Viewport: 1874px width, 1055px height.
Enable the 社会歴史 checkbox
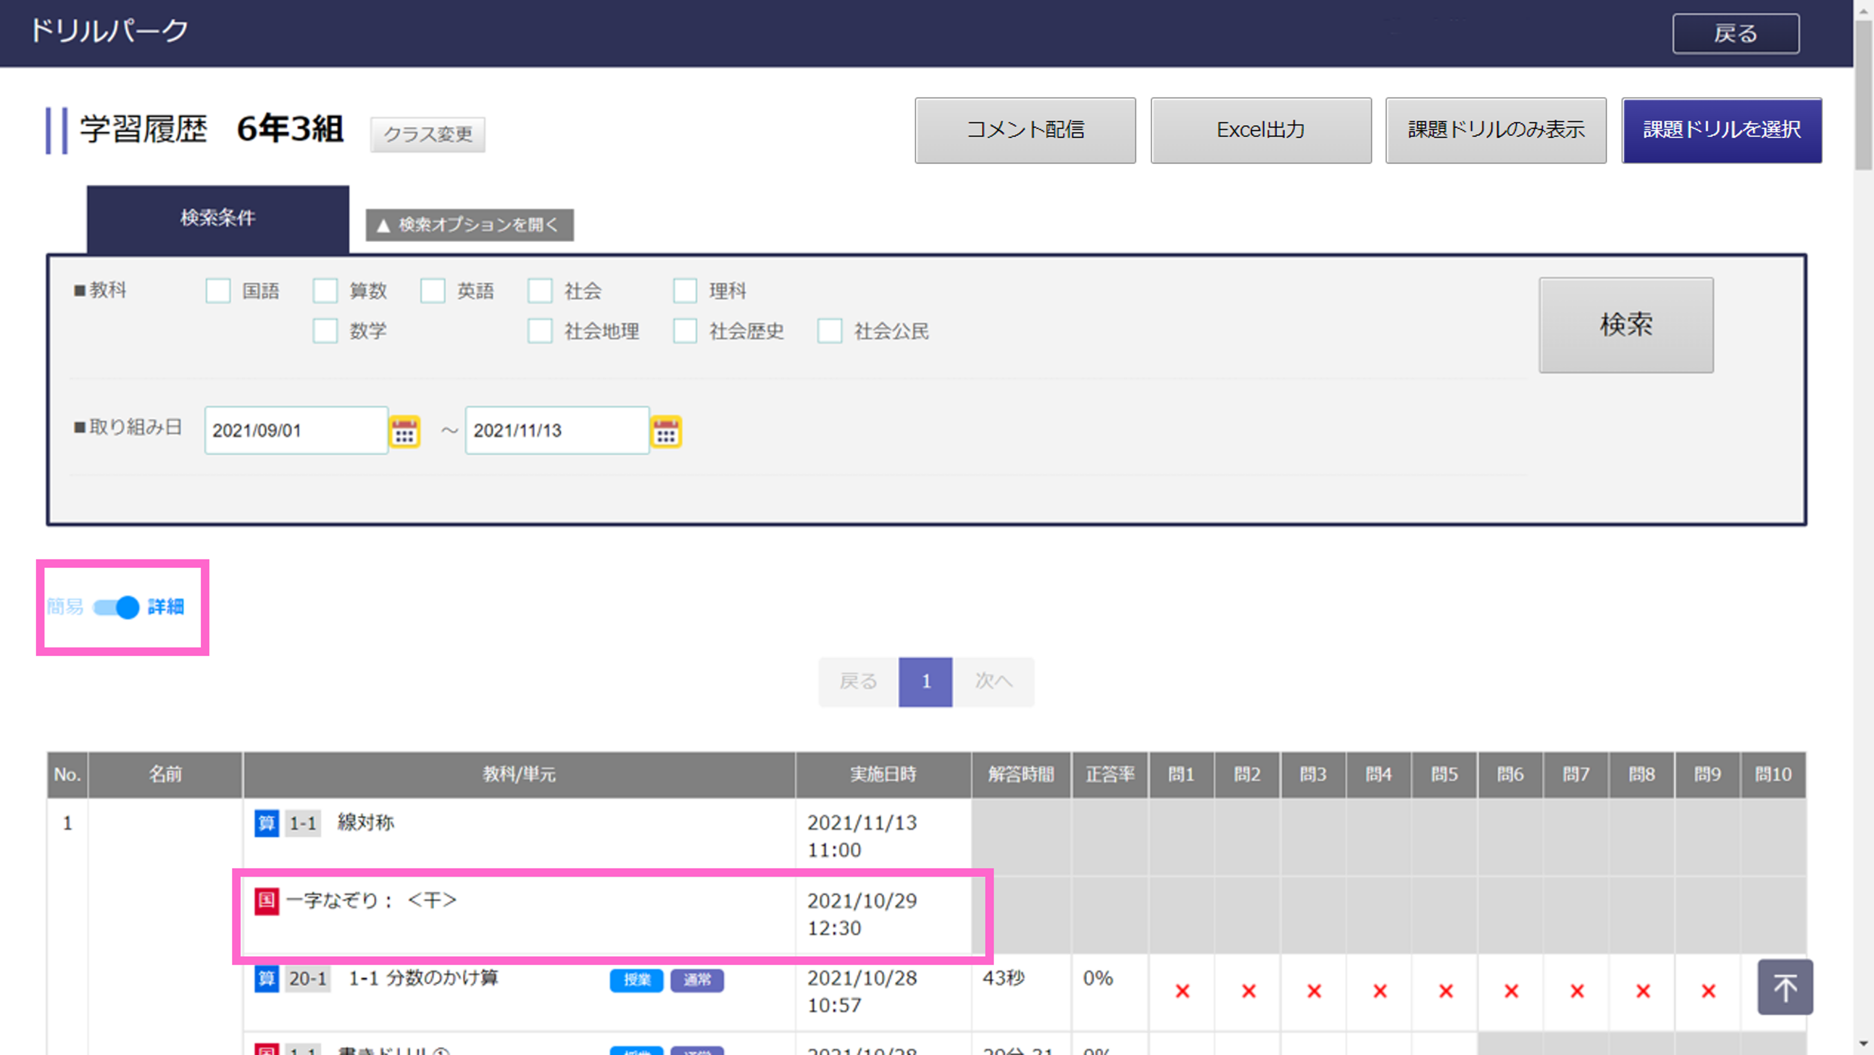[x=685, y=331]
